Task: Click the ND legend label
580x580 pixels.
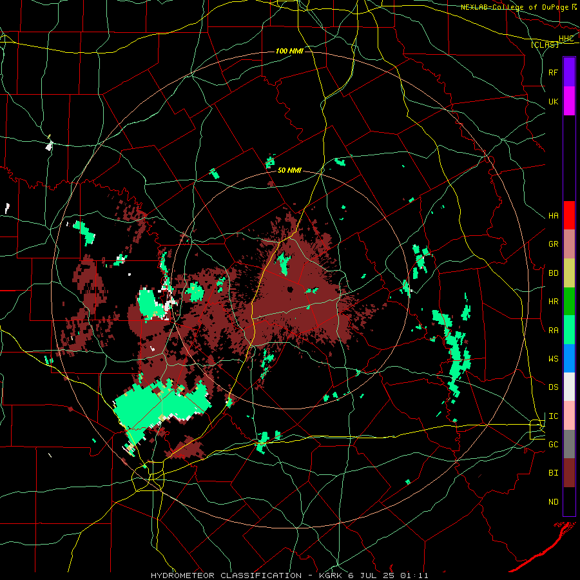Action: pyautogui.click(x=553, y=502)
